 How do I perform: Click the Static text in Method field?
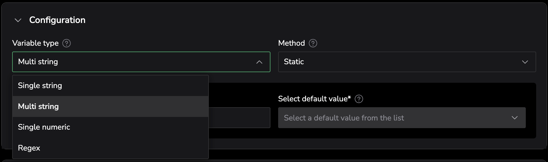294,62
